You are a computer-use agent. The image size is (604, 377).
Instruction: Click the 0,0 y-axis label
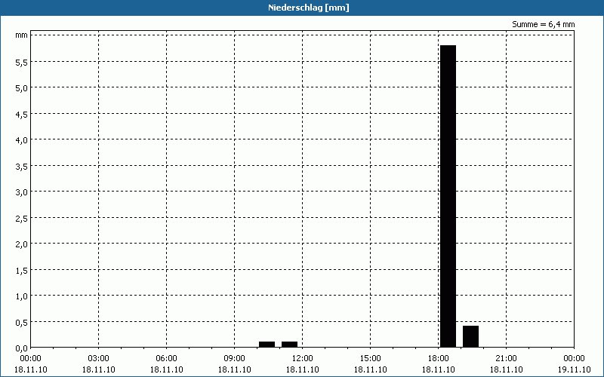(21, 348)
